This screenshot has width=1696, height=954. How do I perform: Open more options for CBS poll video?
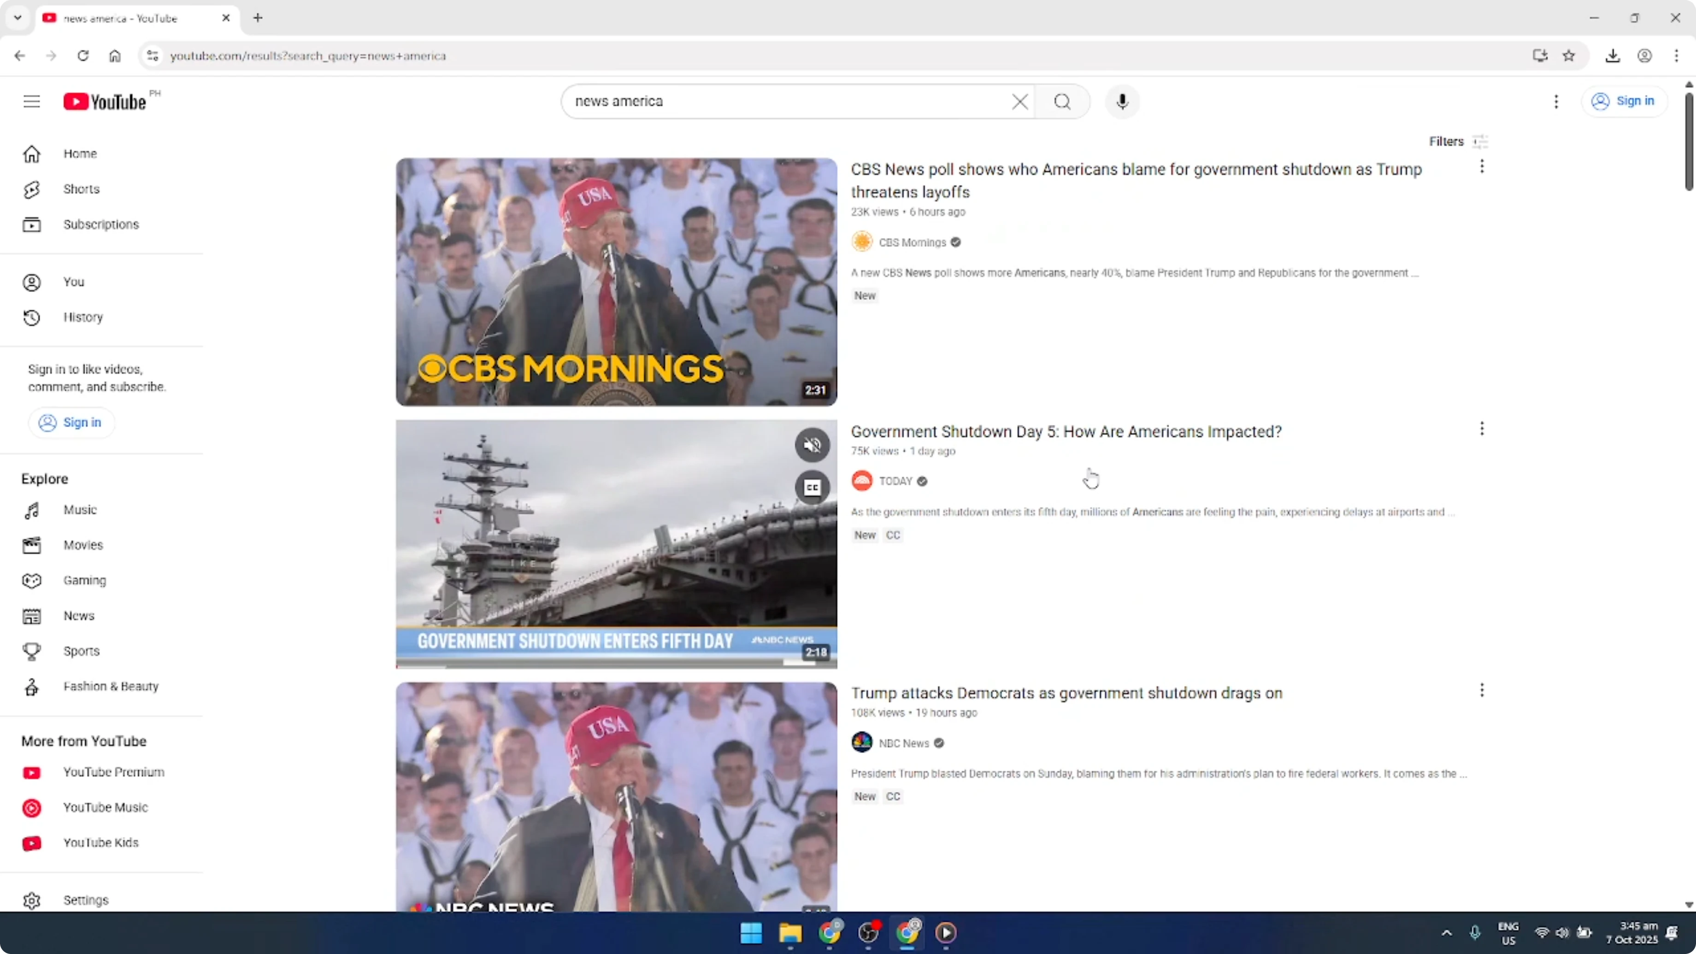pos(1481,166)
